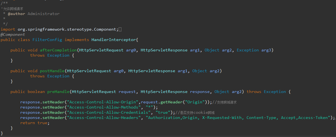
Task: Click the "true" string in Allow-Credentials line
Action: (163, 112)
